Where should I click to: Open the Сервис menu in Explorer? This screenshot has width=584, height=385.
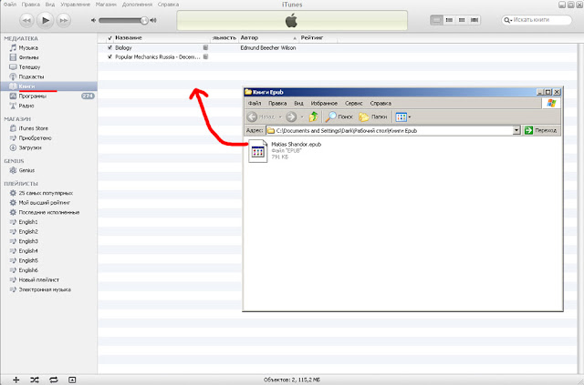point(353,104)
